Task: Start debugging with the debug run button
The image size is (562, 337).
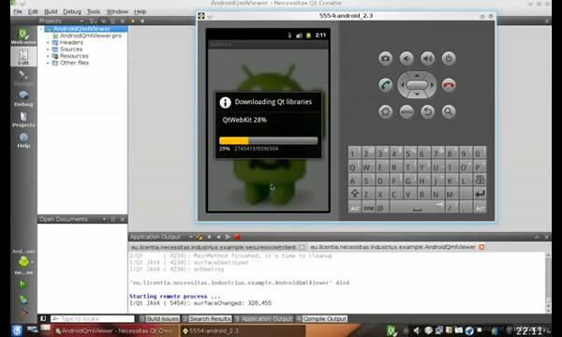Action: [x=23, y=299]
